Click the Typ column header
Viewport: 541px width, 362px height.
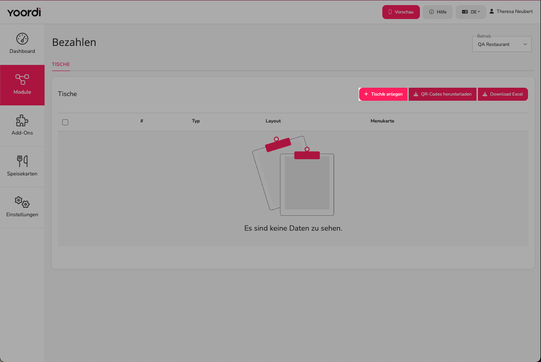[x=196, y=121]
